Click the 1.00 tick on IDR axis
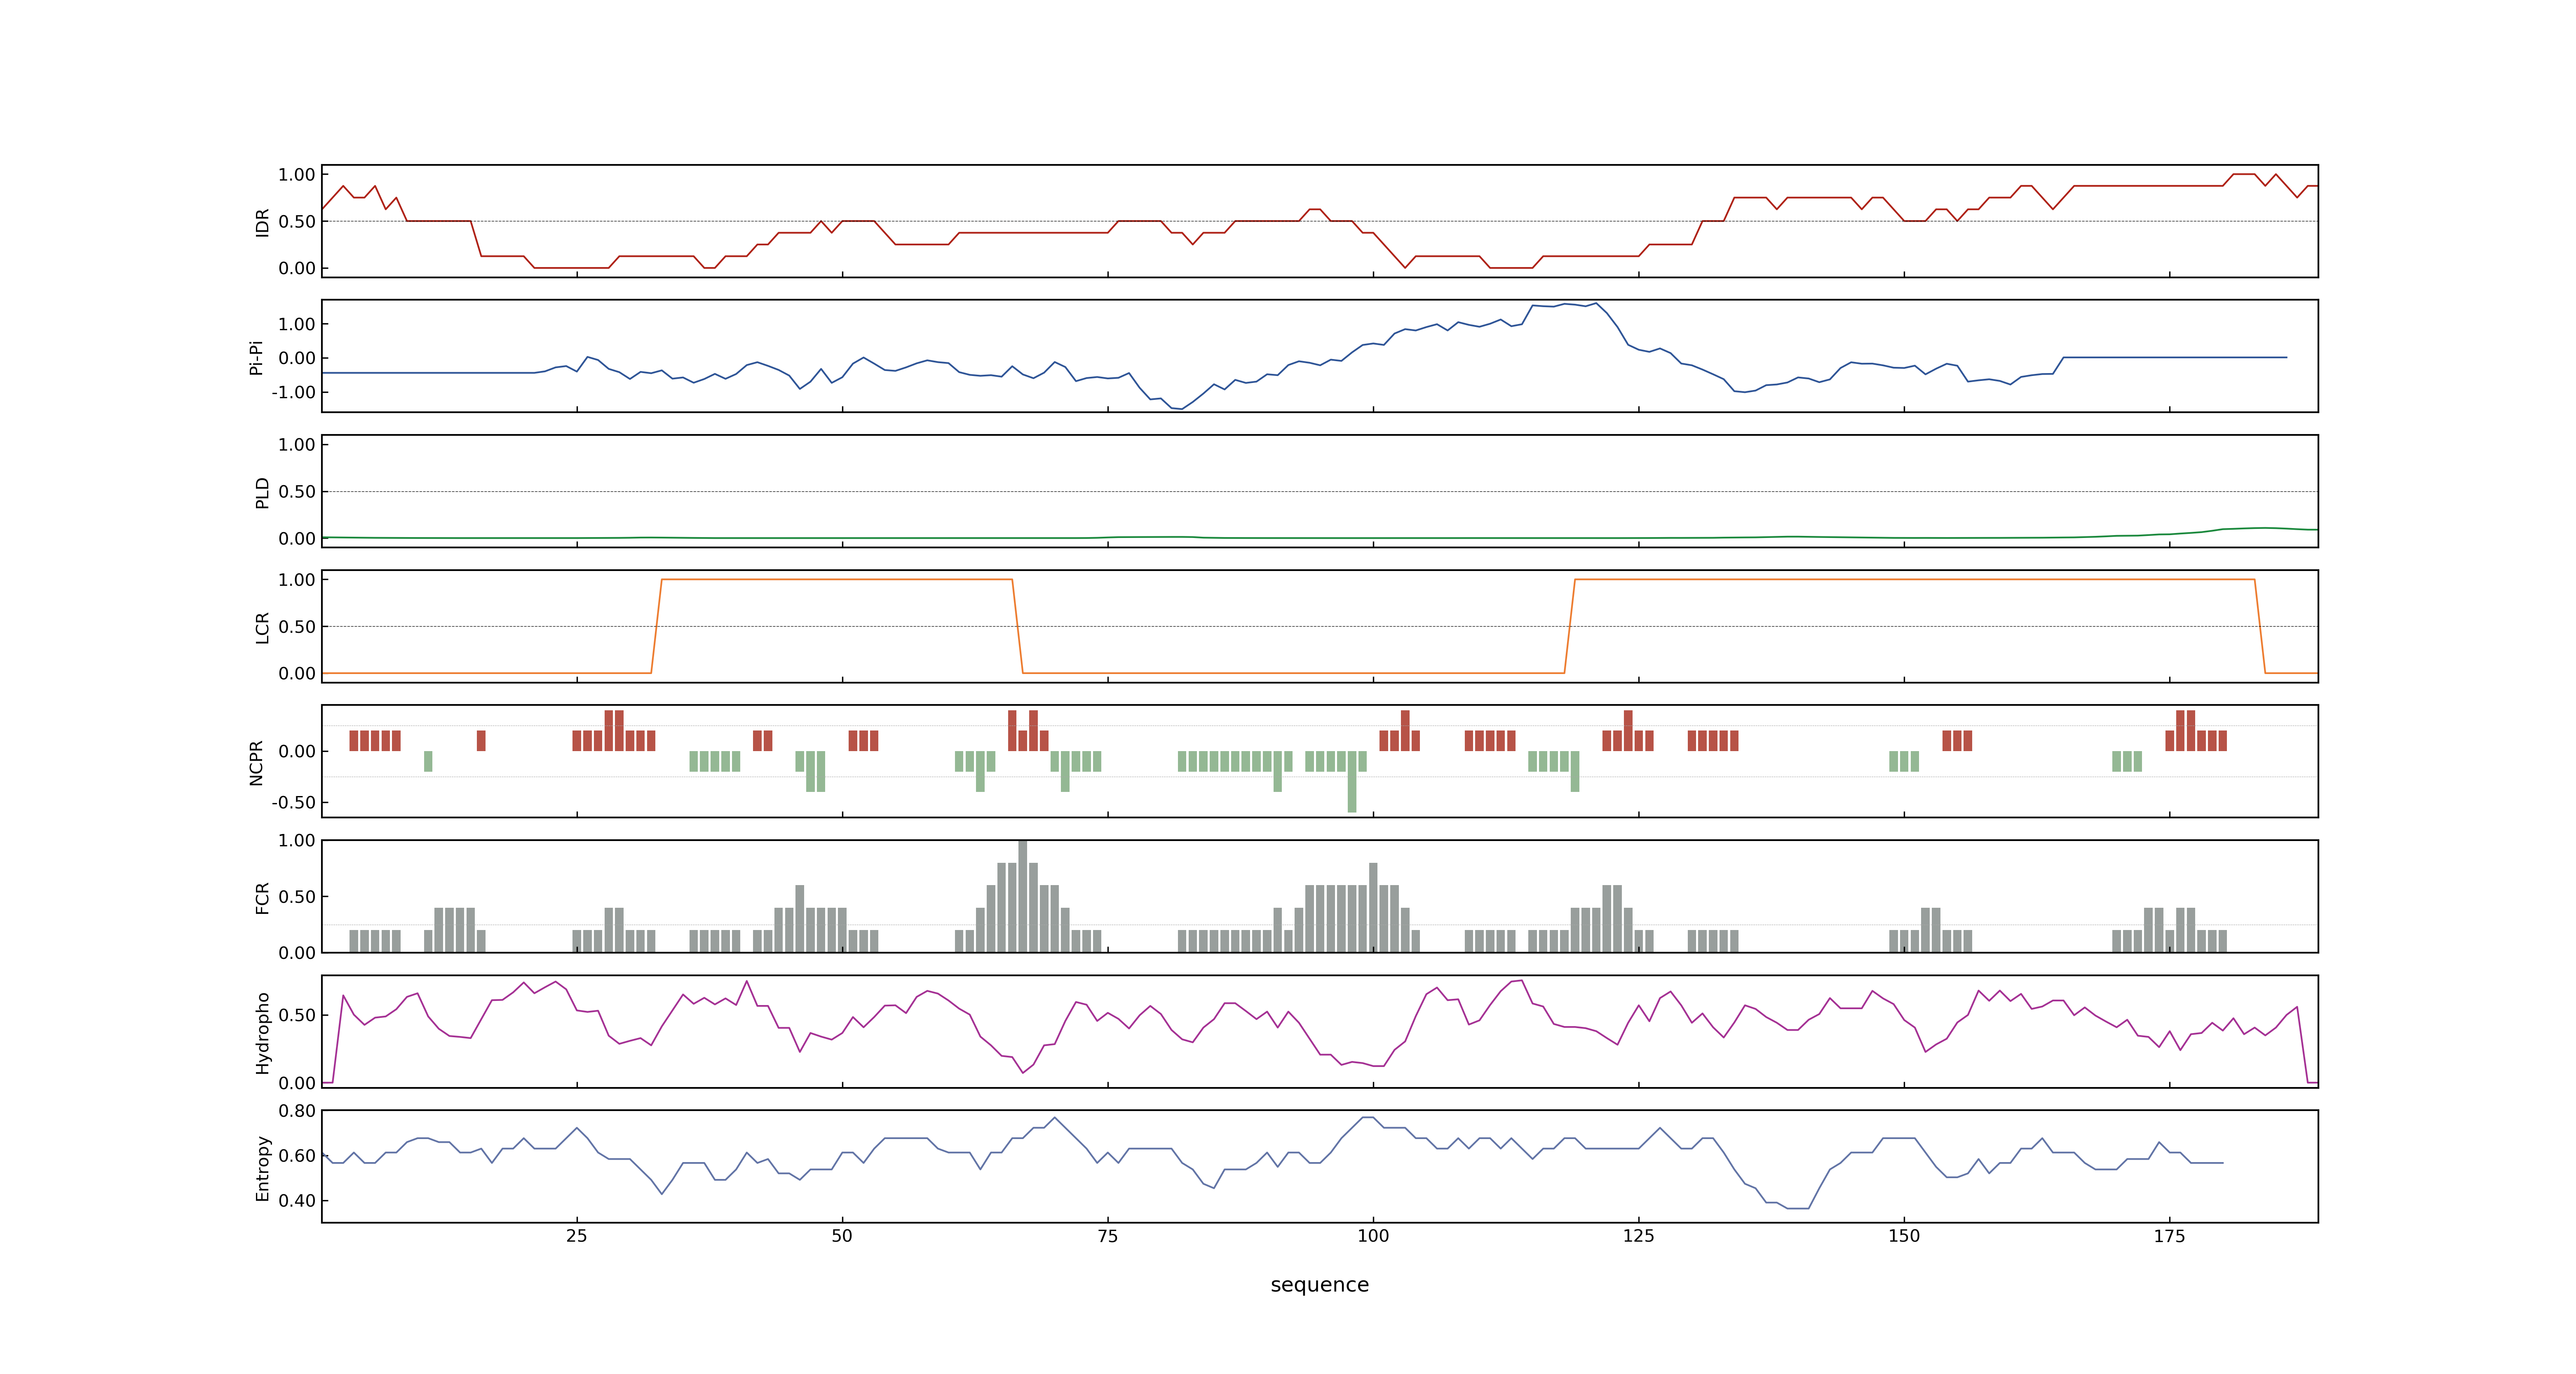Image resolution: width=2576 pixels, height=1374 pixels. (x=297, y=175)
